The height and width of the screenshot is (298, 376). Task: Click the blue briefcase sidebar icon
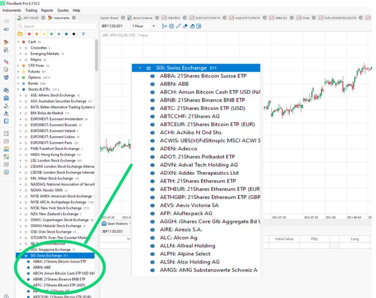(x=6, y=98)
